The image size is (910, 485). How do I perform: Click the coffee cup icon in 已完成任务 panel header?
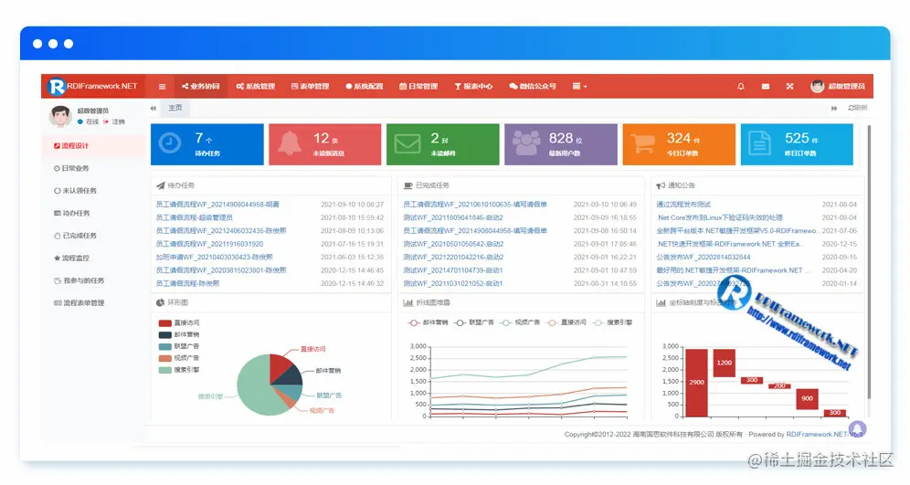coord(408,185)
